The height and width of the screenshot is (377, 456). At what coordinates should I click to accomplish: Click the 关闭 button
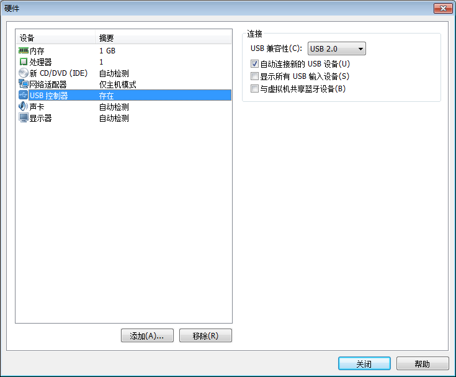point(364,363)
